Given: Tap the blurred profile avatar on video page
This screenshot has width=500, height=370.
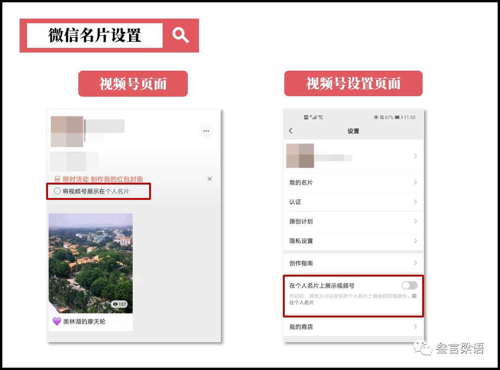Looking at the screenshot, I should point(67,132).
